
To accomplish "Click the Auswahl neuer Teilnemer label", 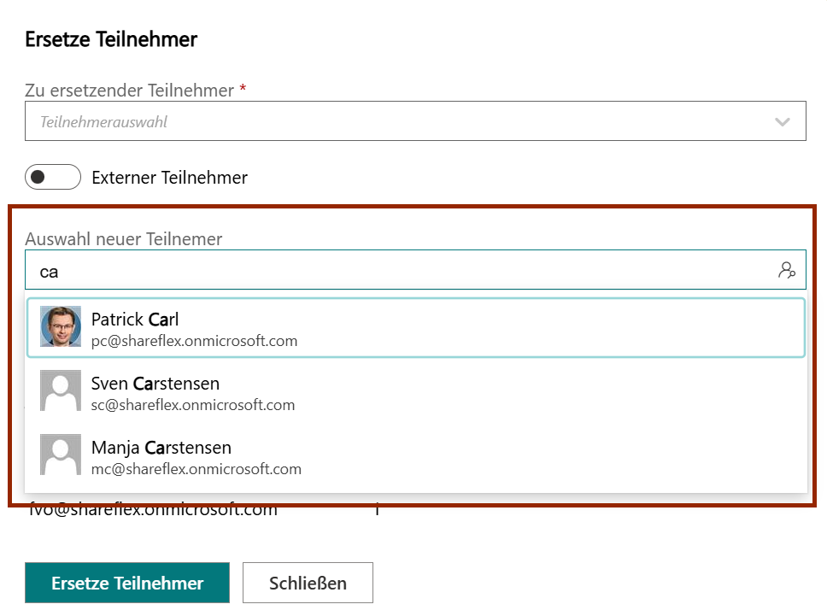I will [x=124, y=239].
